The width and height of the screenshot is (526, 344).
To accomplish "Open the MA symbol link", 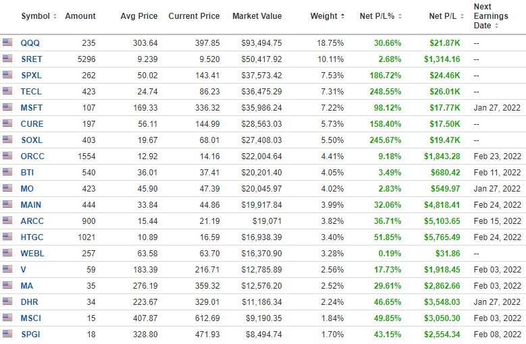I will pos(27,286).
